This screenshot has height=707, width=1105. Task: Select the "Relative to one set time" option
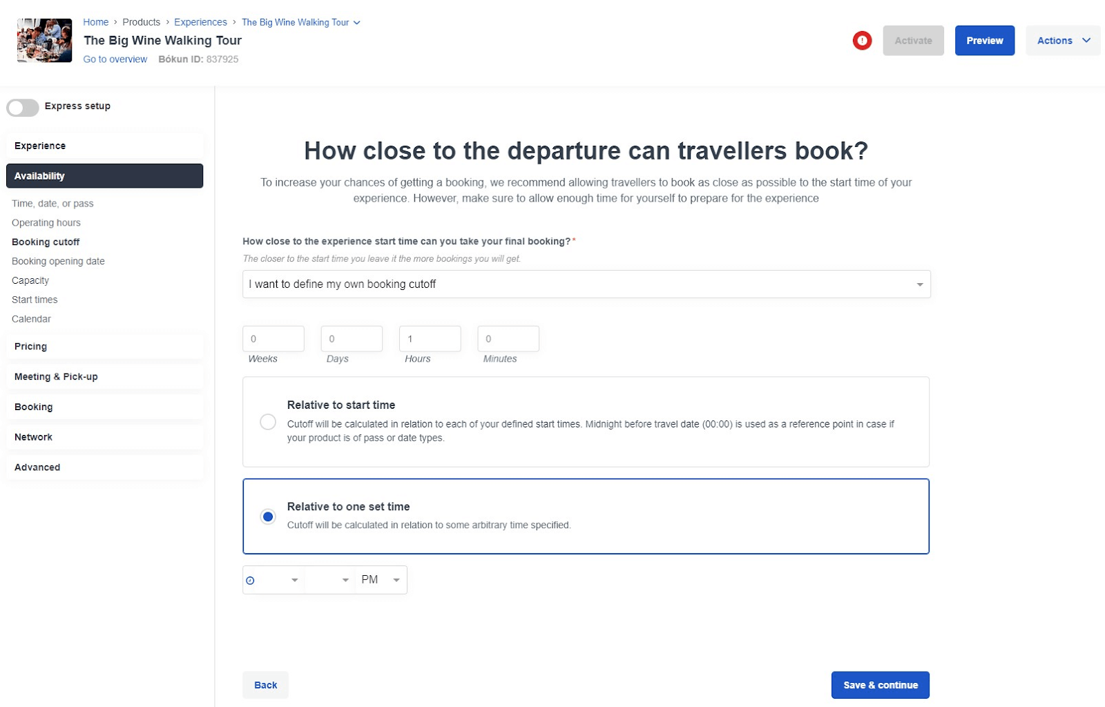pyautogui.click(x=268, y=516)
